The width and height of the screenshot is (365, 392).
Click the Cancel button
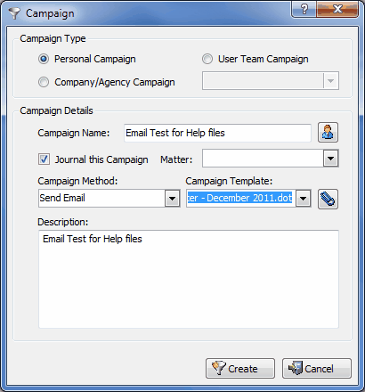(x=317, y=368)
